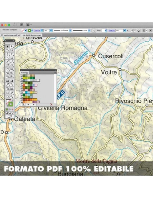Select the Blend tool

pyautogui.click(x=12, y=84)
